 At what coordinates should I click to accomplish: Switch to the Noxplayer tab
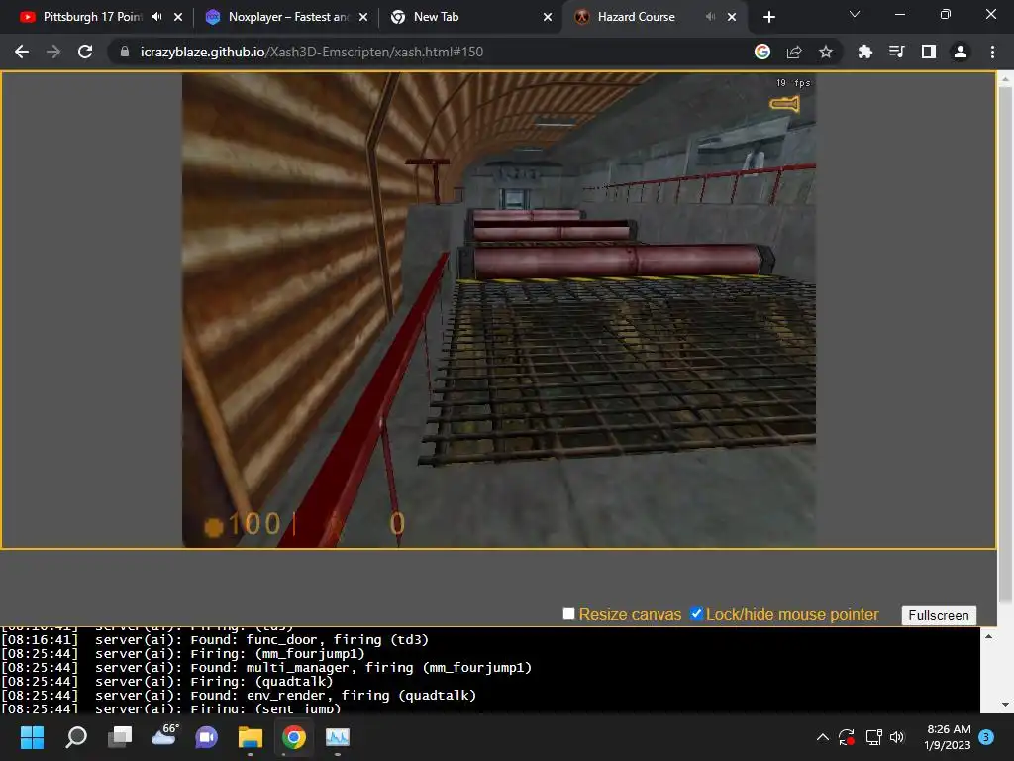click(x=287, y=17)
